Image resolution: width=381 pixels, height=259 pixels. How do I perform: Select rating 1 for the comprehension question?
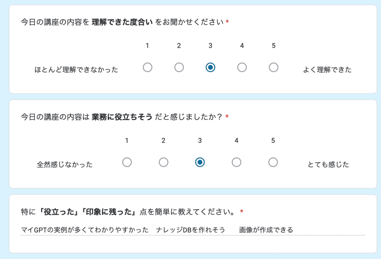coord(147,67)
